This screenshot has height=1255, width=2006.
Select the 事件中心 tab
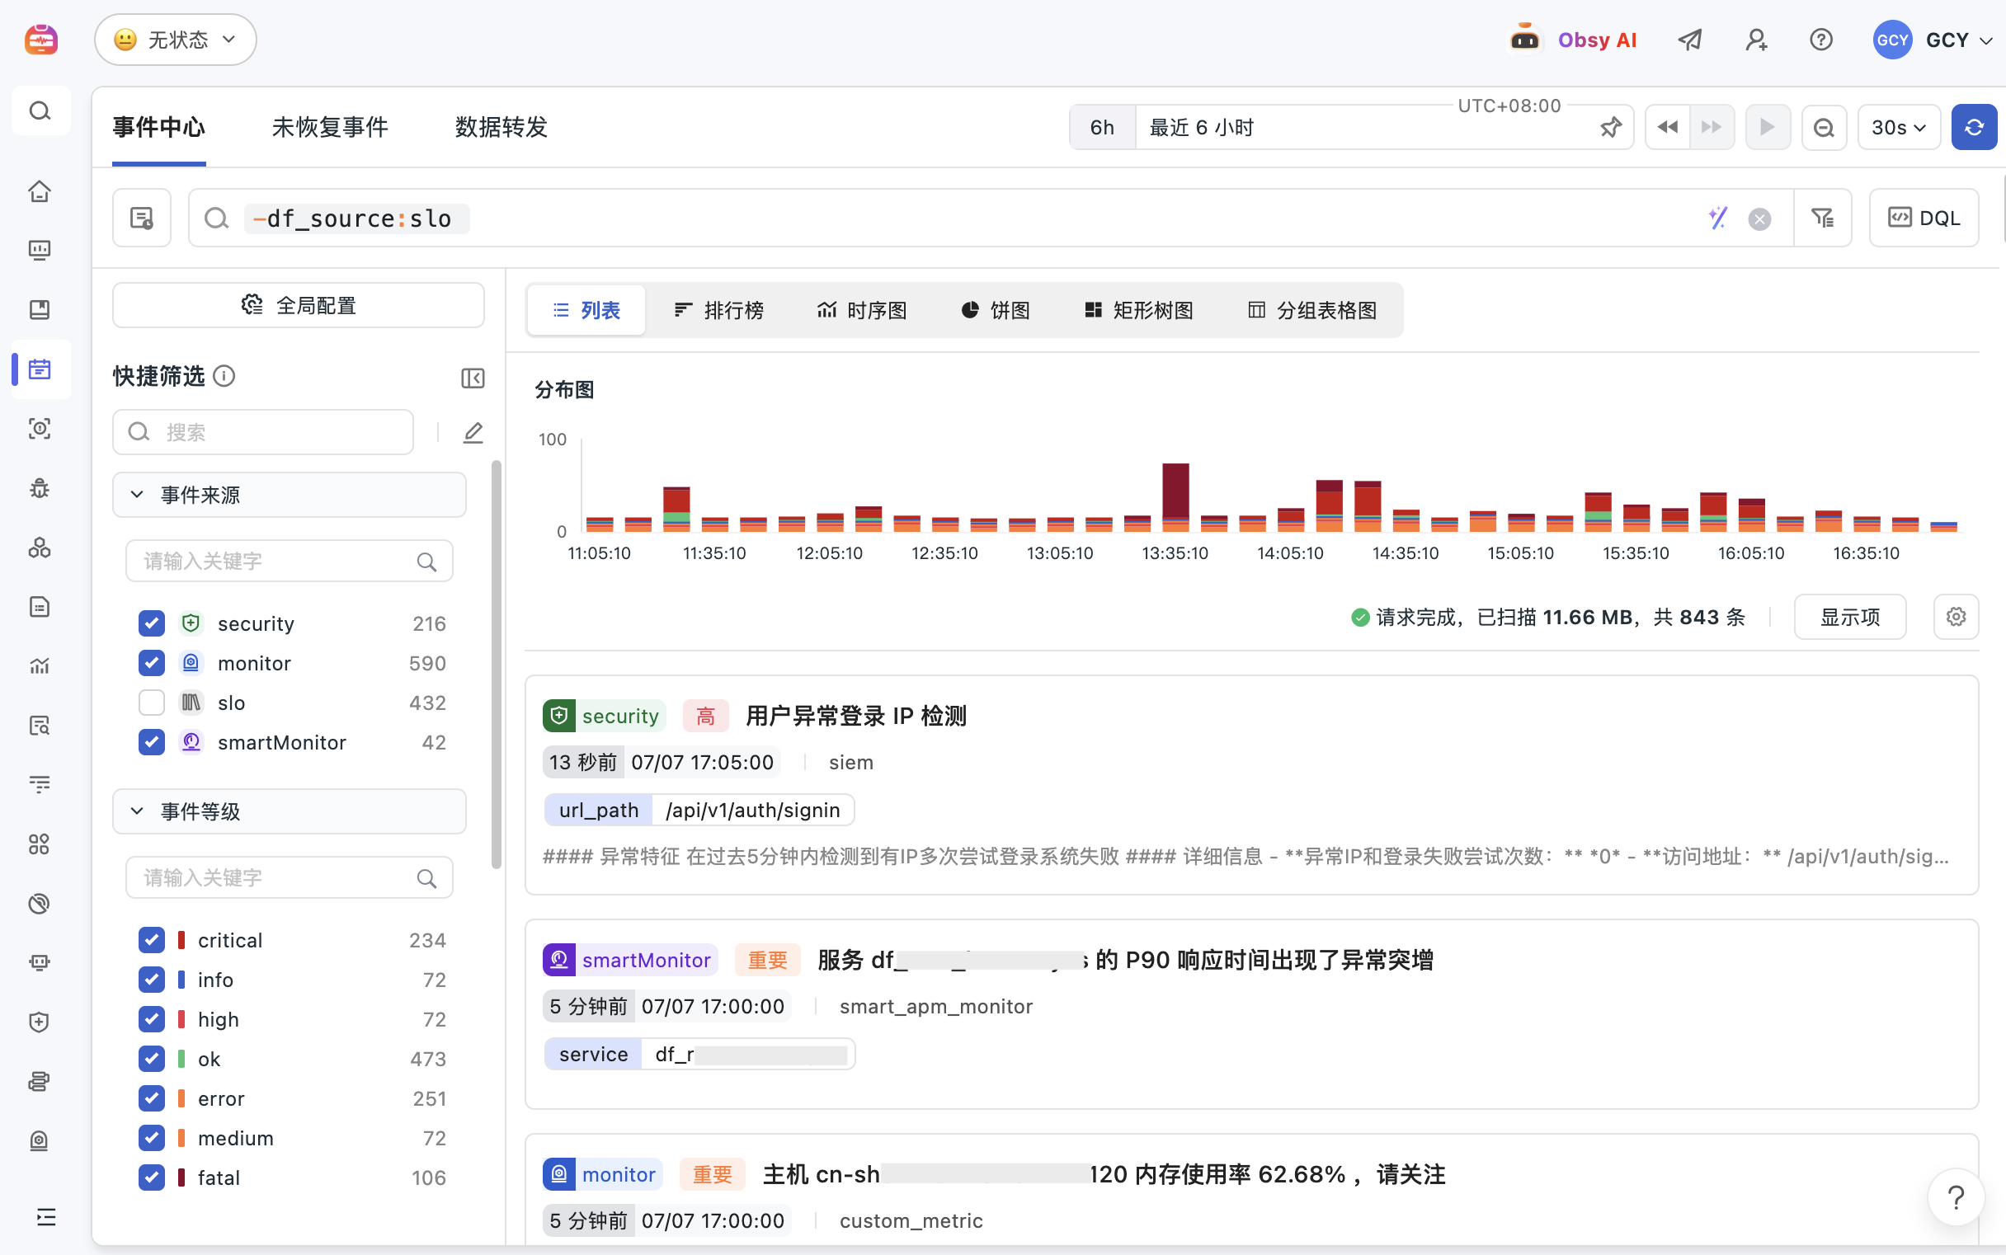pyautogui.click(x=158, y=127)
